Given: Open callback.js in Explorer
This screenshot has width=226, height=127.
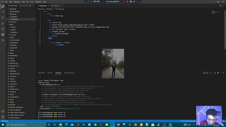Looking at the screenshot, I should click(x=13, y=71).
